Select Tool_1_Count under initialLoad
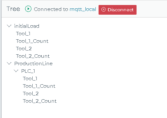167x118 pixels. click(x=32, y=41)
